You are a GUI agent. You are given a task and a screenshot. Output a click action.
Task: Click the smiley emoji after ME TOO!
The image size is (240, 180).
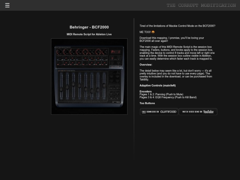[153, 32]
